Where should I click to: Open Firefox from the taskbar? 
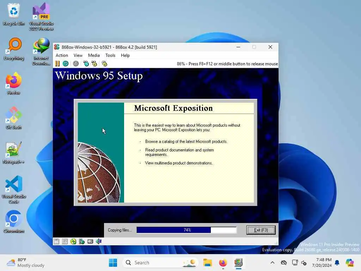[x=223, y=263]
